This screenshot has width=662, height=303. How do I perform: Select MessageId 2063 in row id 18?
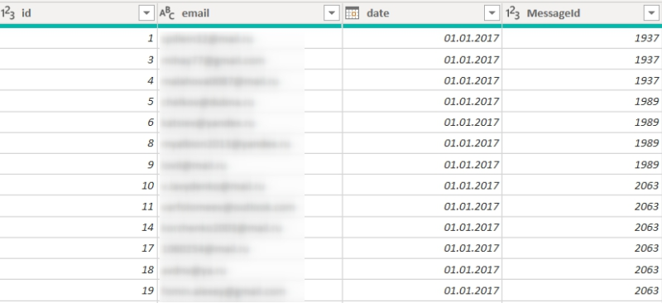pos(583,269)
